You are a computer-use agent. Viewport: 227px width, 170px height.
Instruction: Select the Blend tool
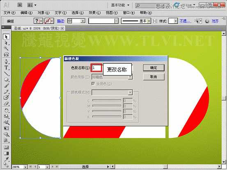click(x=6, y=165)
